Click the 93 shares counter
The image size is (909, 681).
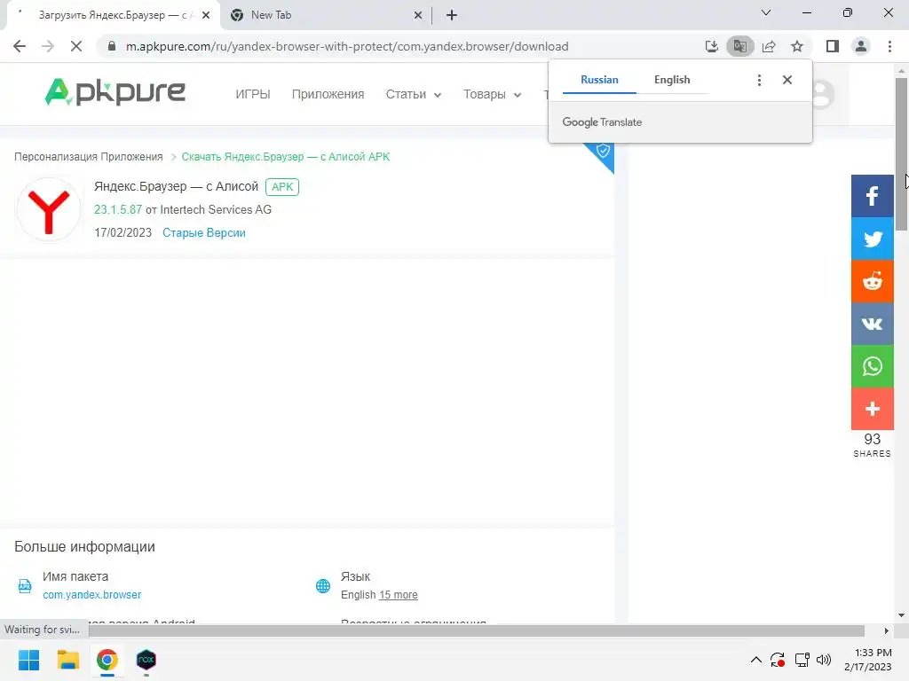pyautogui.click(x=872, y=445)
